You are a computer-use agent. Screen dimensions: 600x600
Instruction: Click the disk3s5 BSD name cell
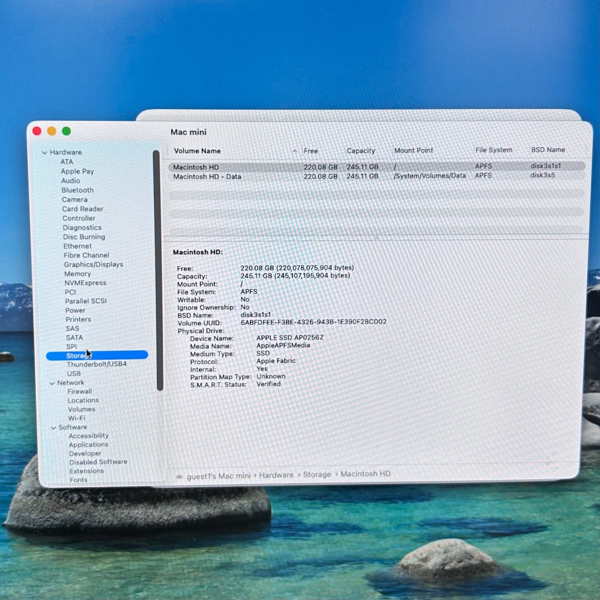click(542, 175)
